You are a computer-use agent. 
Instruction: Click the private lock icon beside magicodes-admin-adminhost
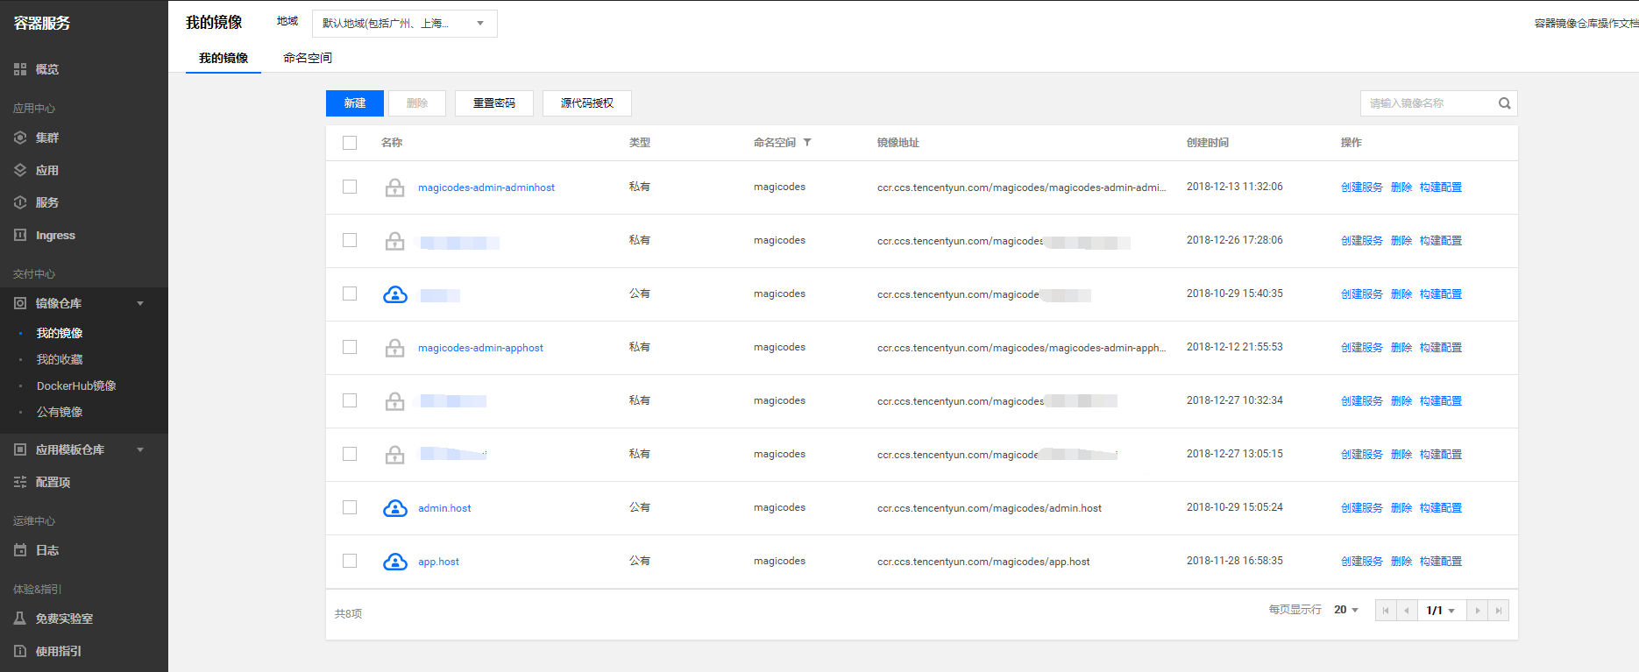pyautogui.click(x=395, y=187)
